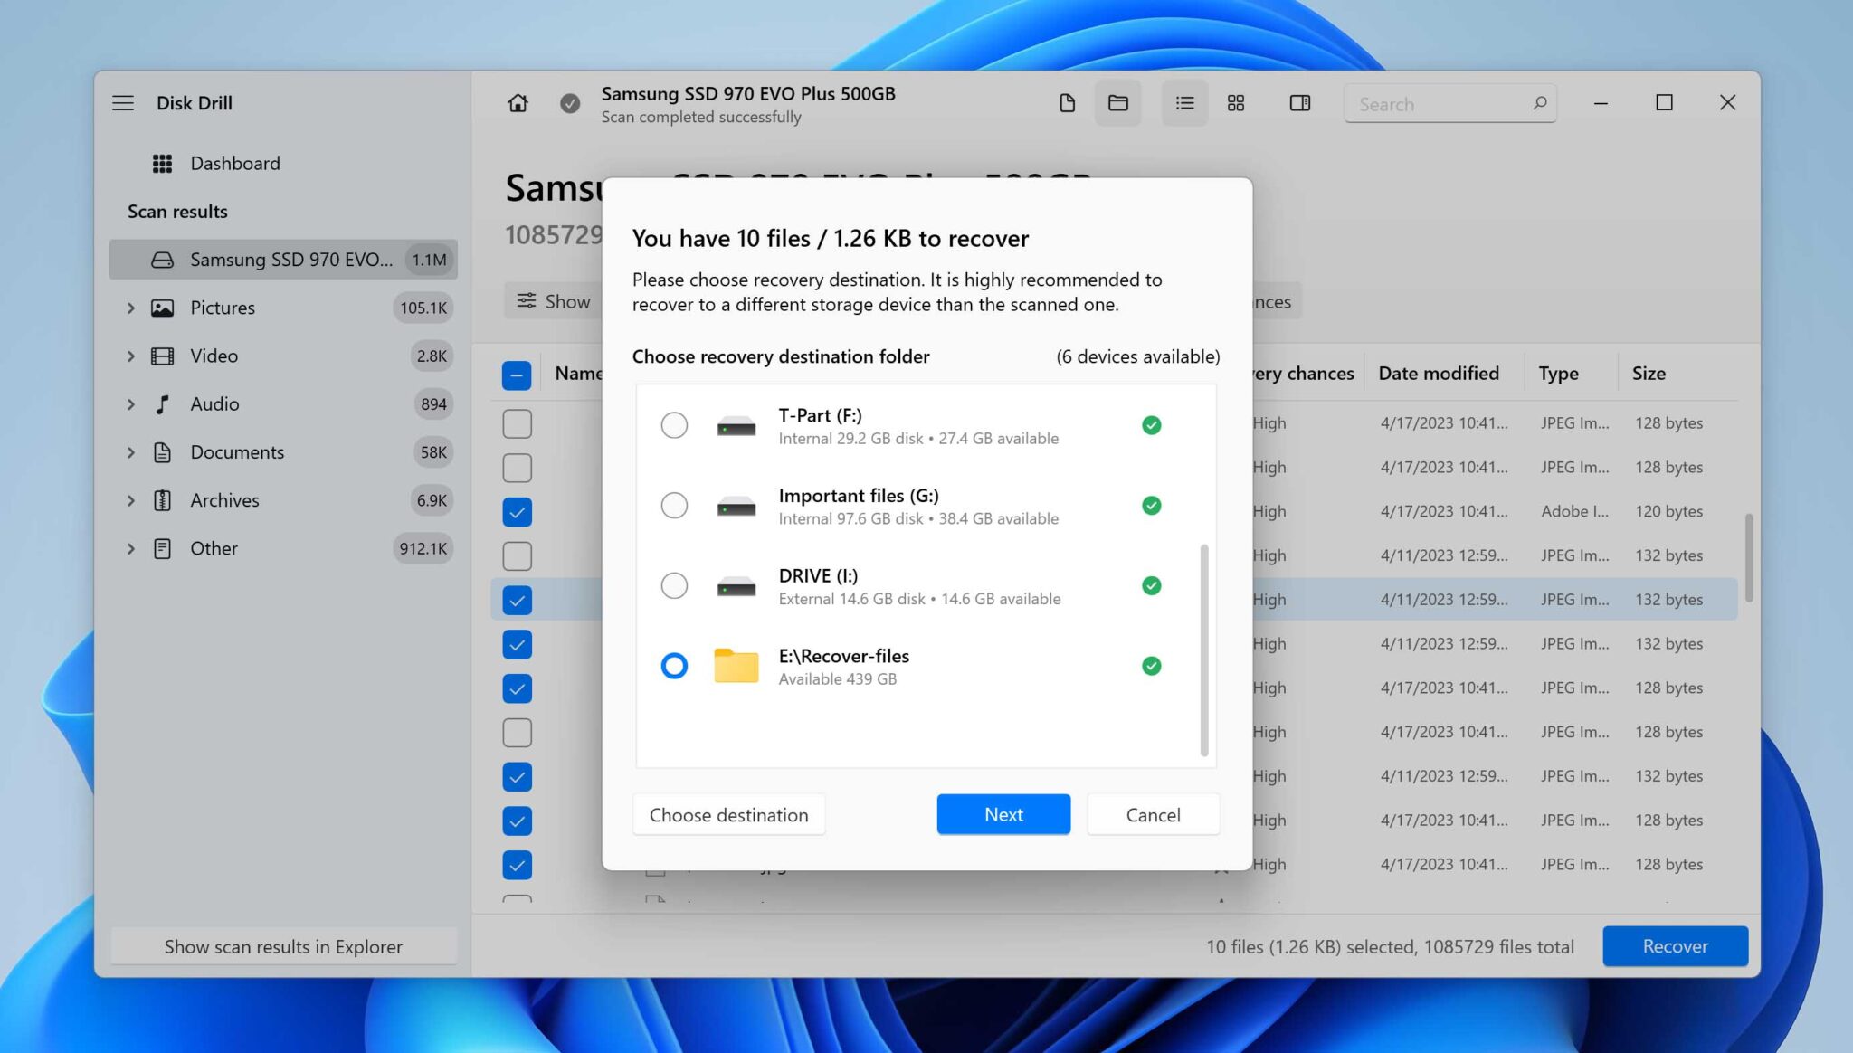Expand the Video category
Viewport: 1853px width, 1053px height.
[130, 356]
